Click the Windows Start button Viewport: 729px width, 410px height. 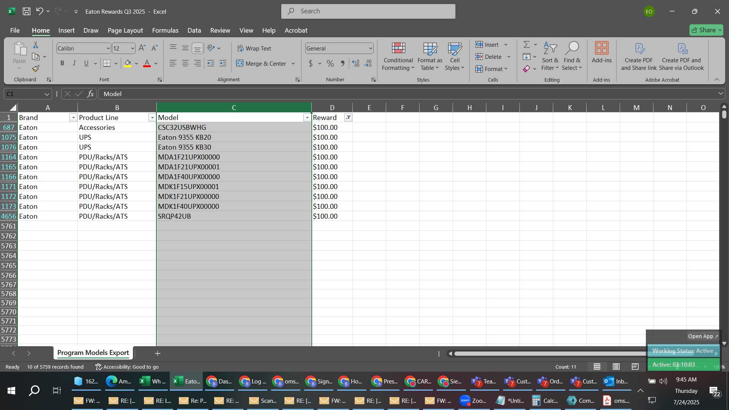click(x=11, y=391)
